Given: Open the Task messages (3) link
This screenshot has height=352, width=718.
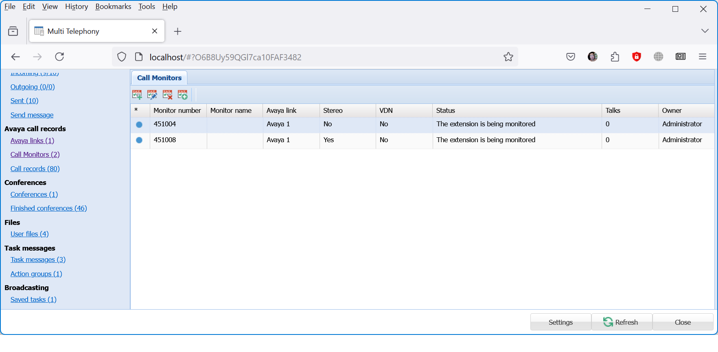Looking at the screenshot, I should [x=38, y=260].
